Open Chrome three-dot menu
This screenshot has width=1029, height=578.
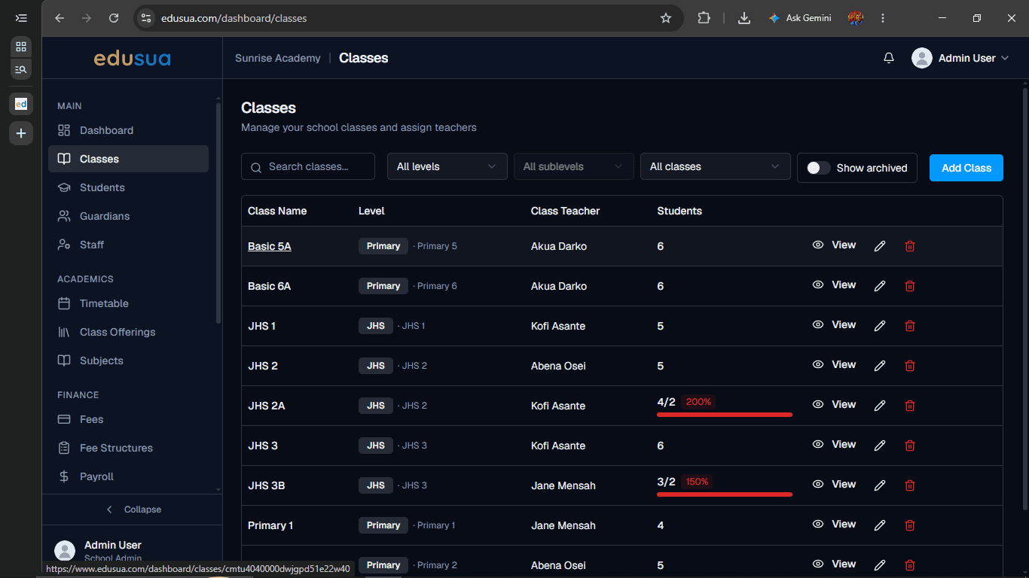pyautogui.click(x=883, y=18)
